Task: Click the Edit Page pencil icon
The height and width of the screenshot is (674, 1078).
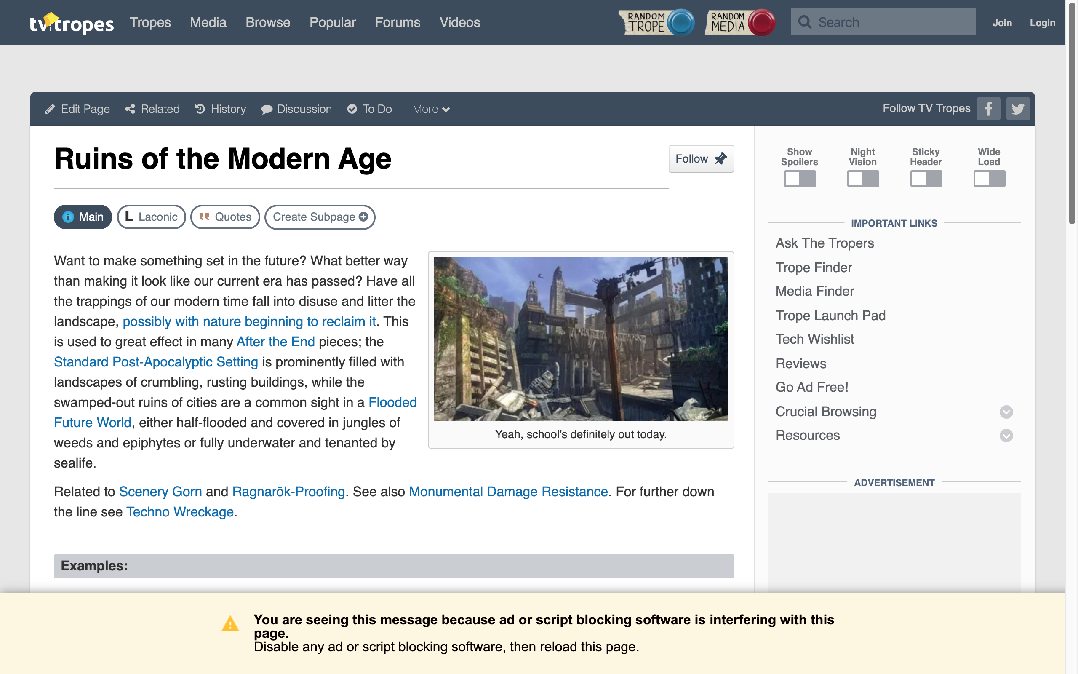Action: pyautogui.click(x=50, y=109)
